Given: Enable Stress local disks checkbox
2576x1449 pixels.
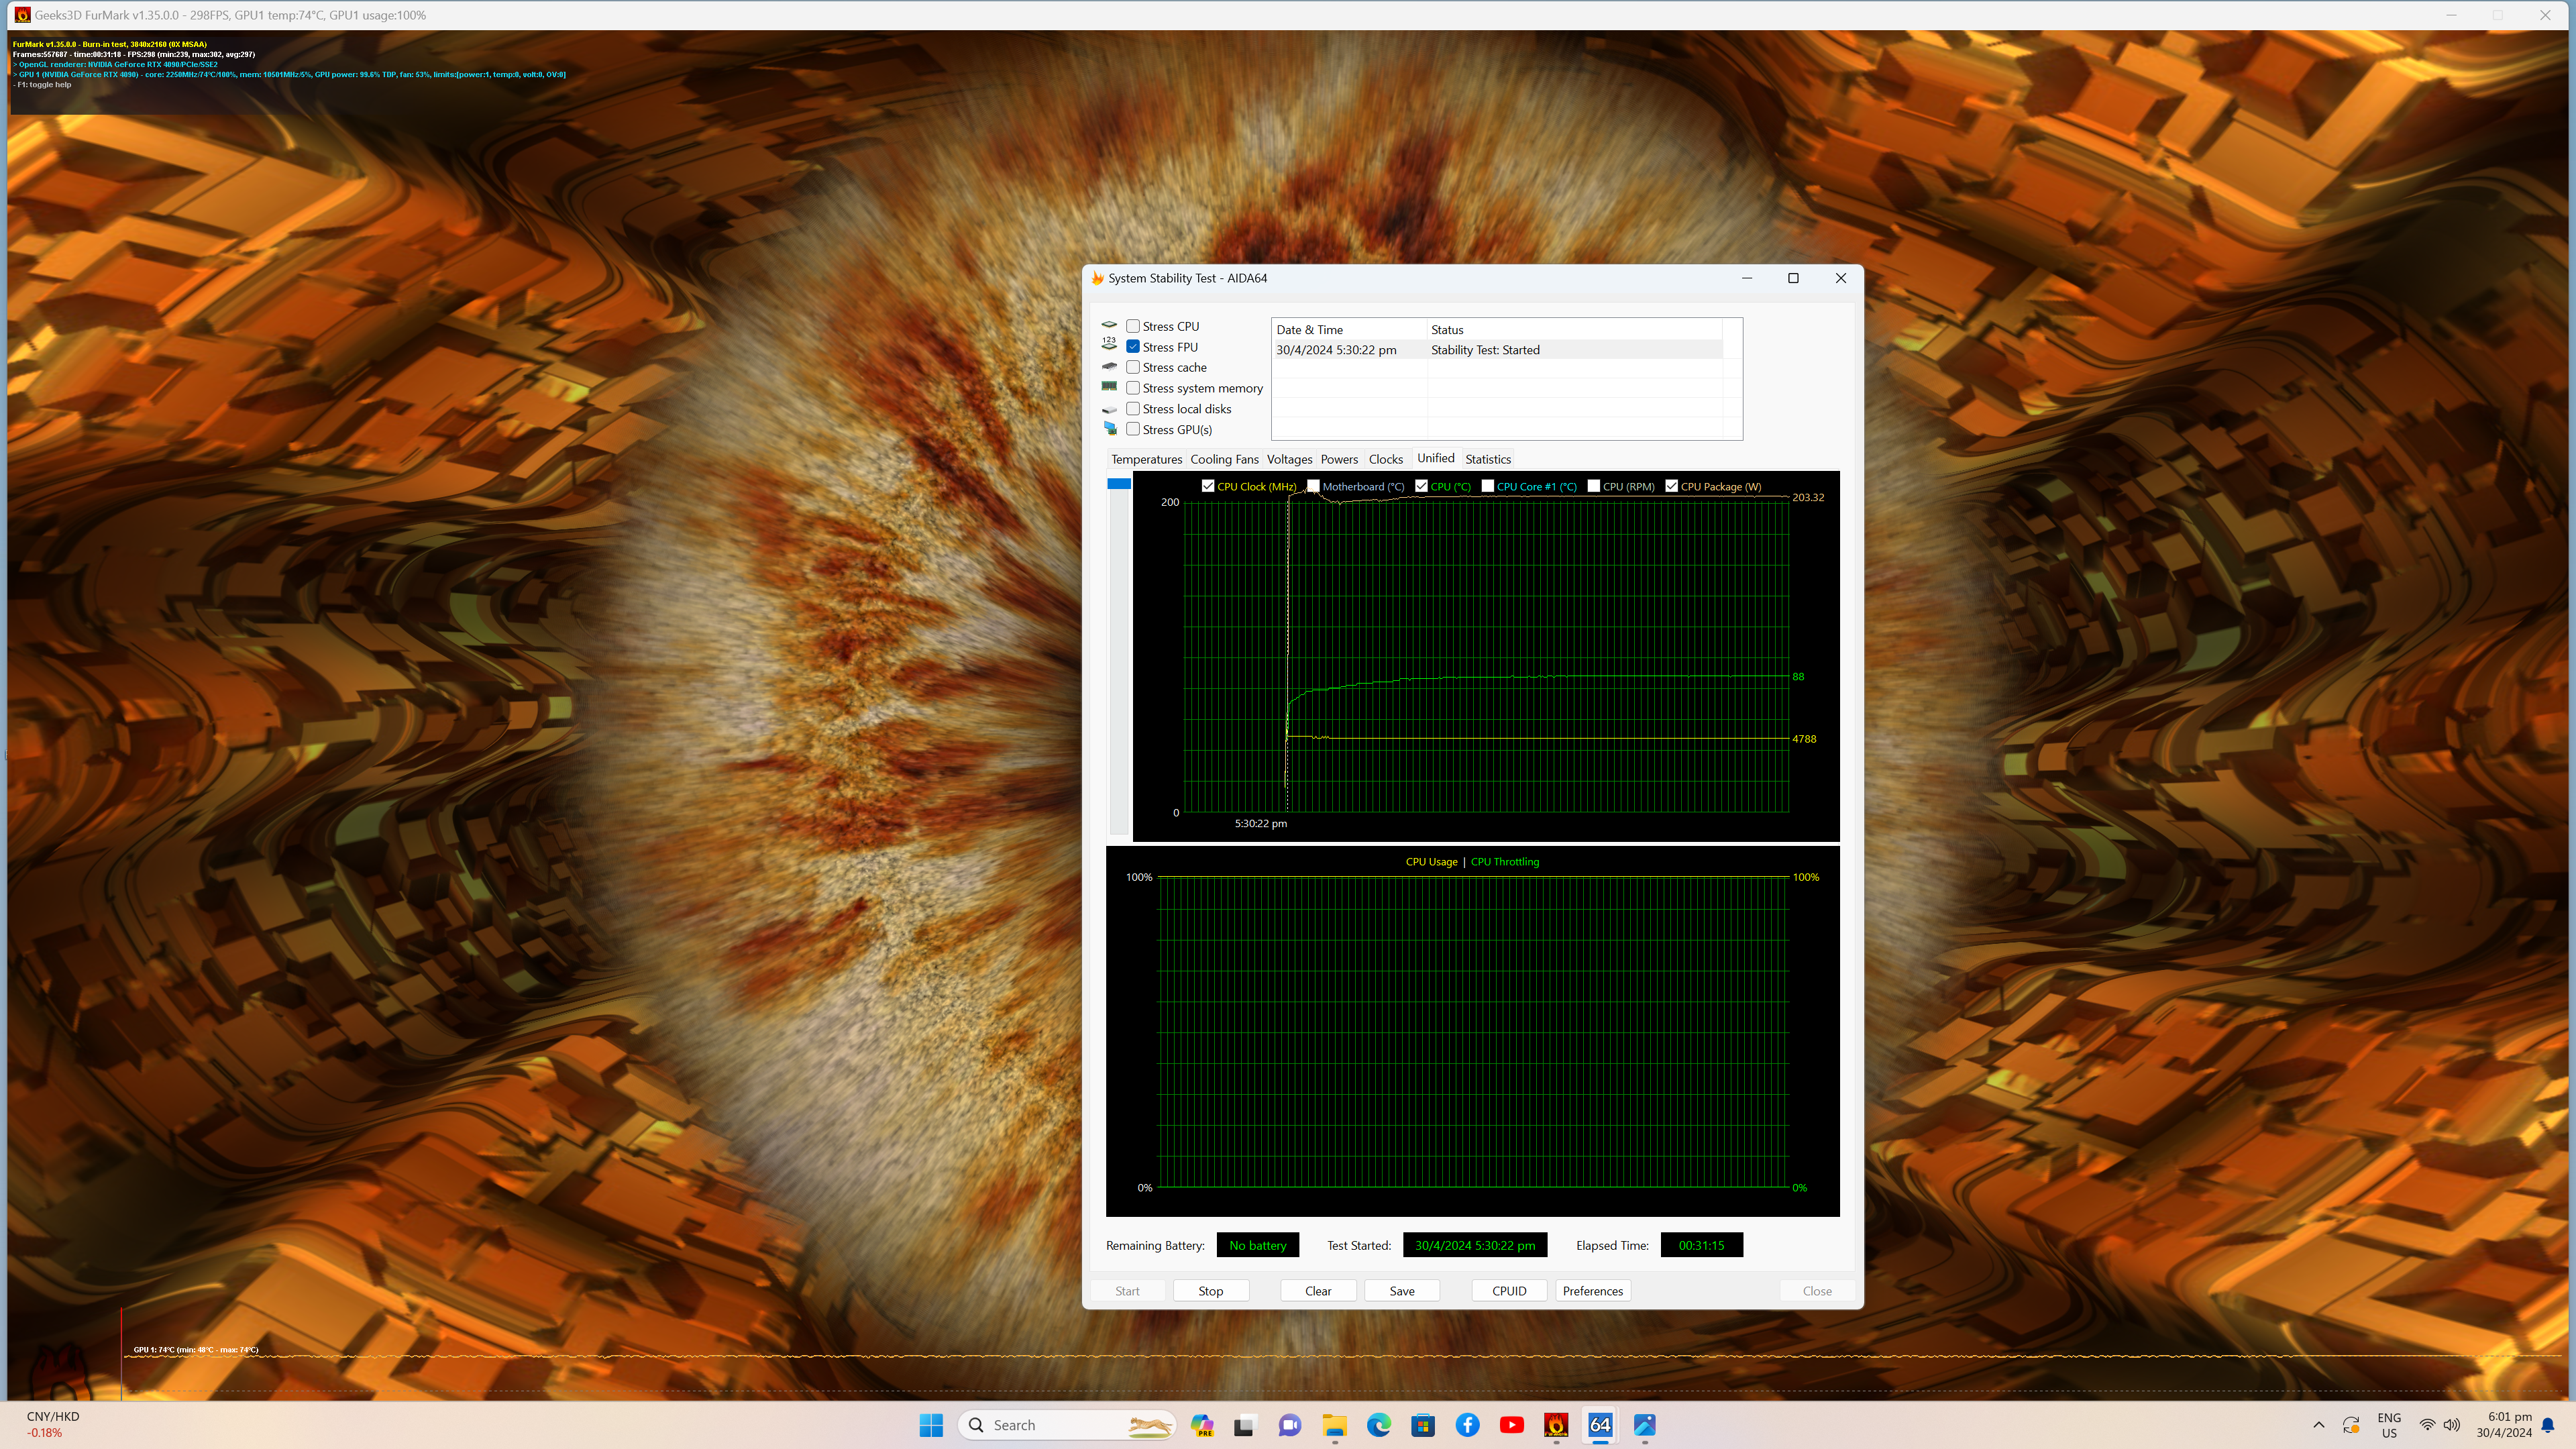Looking at the screenshot, I should click(x=1133, y=409).
